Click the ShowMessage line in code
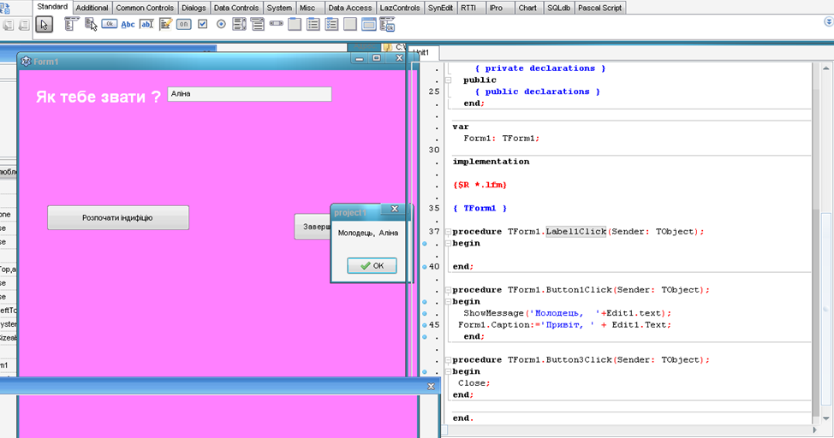Image resolution: width=834 pixels, height=438 pixels. [x=567, y=314]
